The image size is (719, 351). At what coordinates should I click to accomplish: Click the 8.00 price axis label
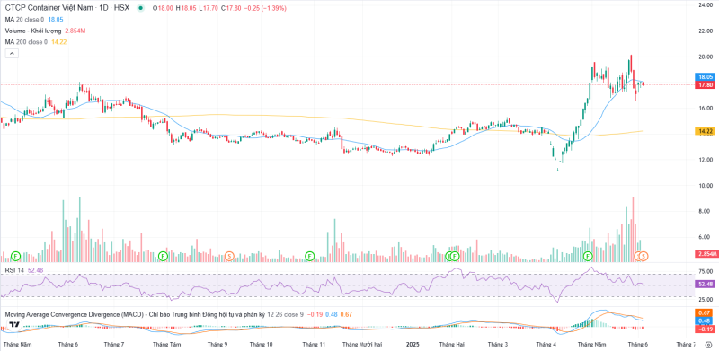[x=705, y=211]
